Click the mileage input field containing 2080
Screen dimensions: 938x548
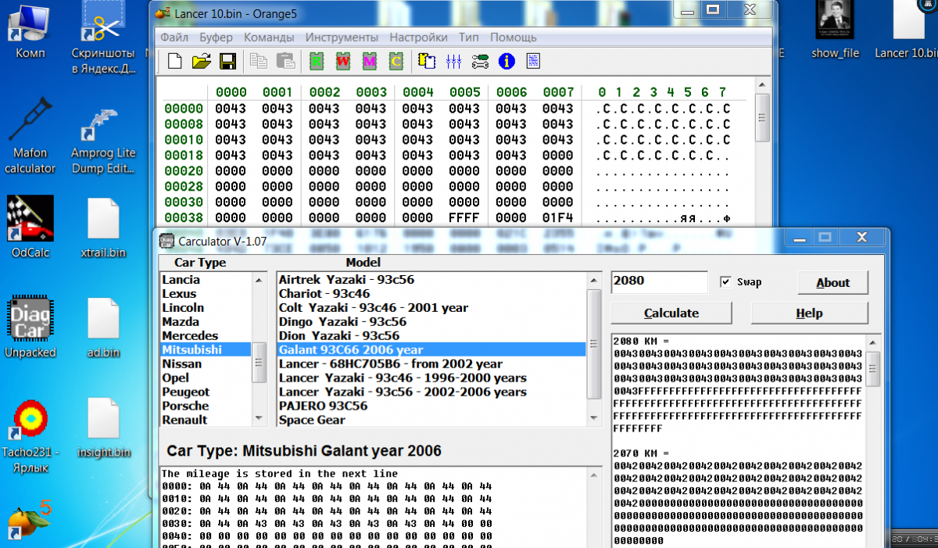(x=659, y=281)
